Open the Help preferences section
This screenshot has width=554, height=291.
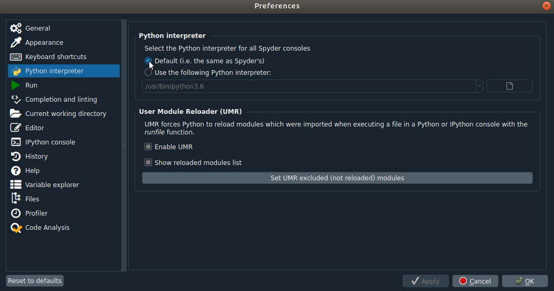click(x=64, y=171)
